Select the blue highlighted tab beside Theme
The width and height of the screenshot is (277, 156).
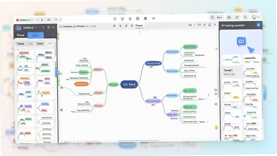(x=36, y=35)
